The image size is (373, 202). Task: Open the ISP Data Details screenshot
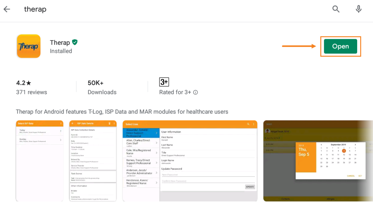tap(93, 161)
